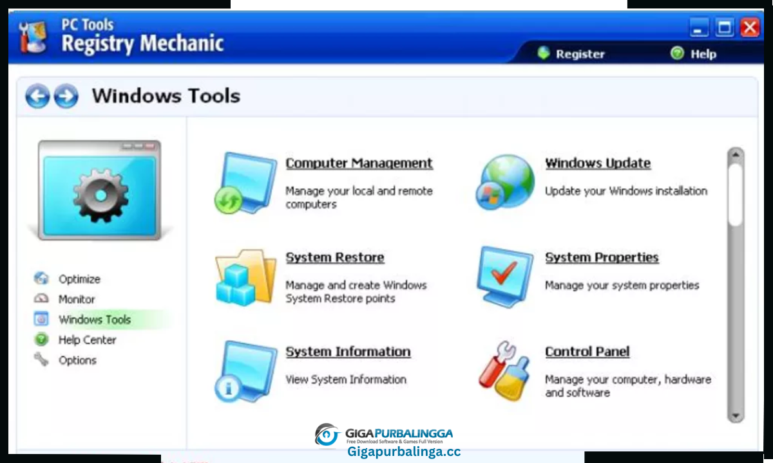
Task: Click the Optimize sidebar icon
Action: click(41, 279)
